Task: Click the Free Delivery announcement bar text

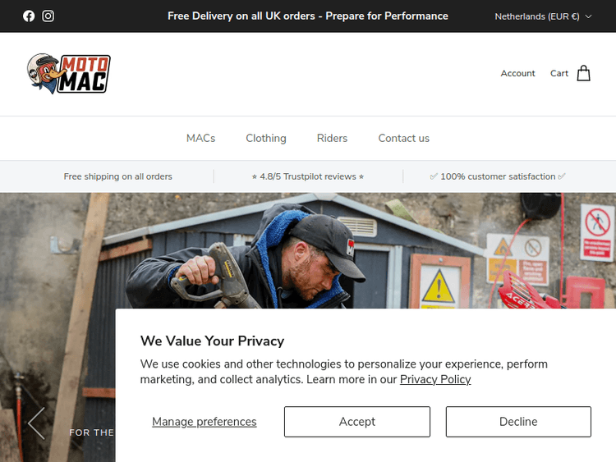Action: coord(308,16)
